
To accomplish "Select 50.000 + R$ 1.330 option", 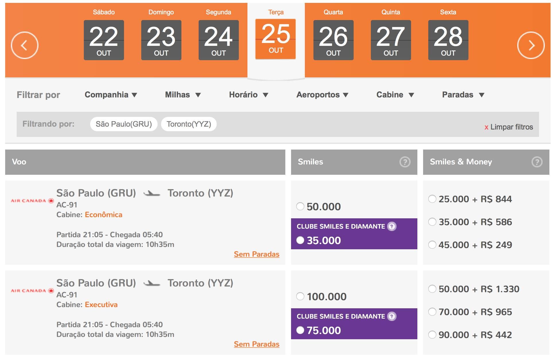I will [432, 289].
